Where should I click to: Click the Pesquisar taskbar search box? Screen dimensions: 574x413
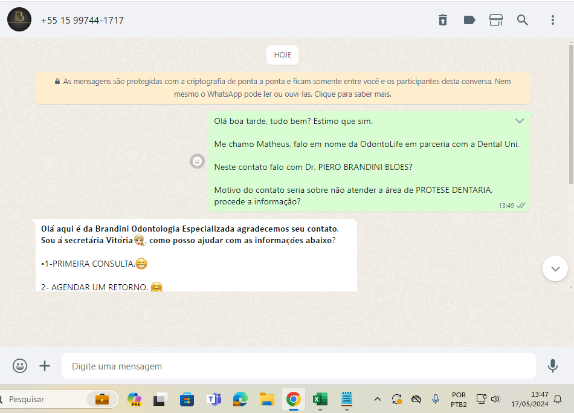tap(59, 399)
